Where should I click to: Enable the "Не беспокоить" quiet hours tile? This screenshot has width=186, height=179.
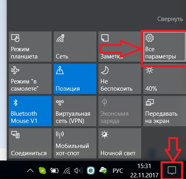[x=120, y=79]
